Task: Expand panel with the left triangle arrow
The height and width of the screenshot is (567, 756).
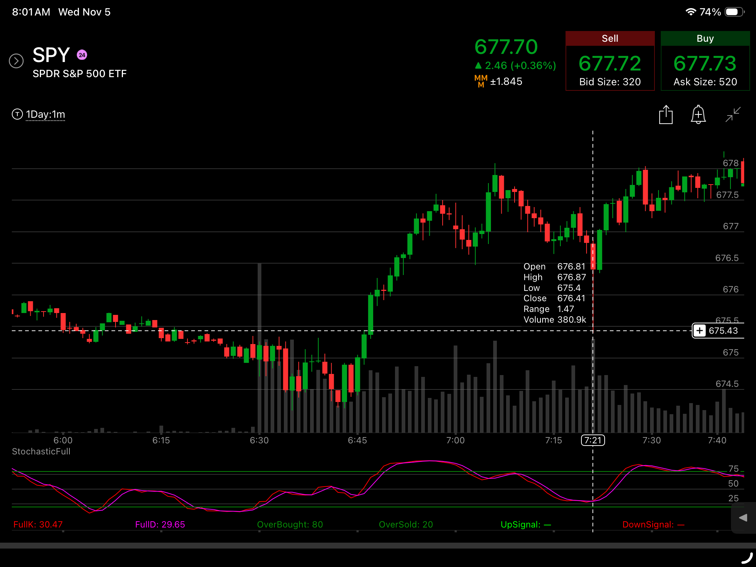Action: [743, 518]
